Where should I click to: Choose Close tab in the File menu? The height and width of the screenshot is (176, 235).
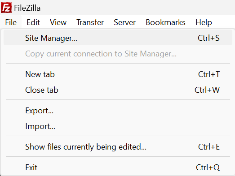click(118, 90)
